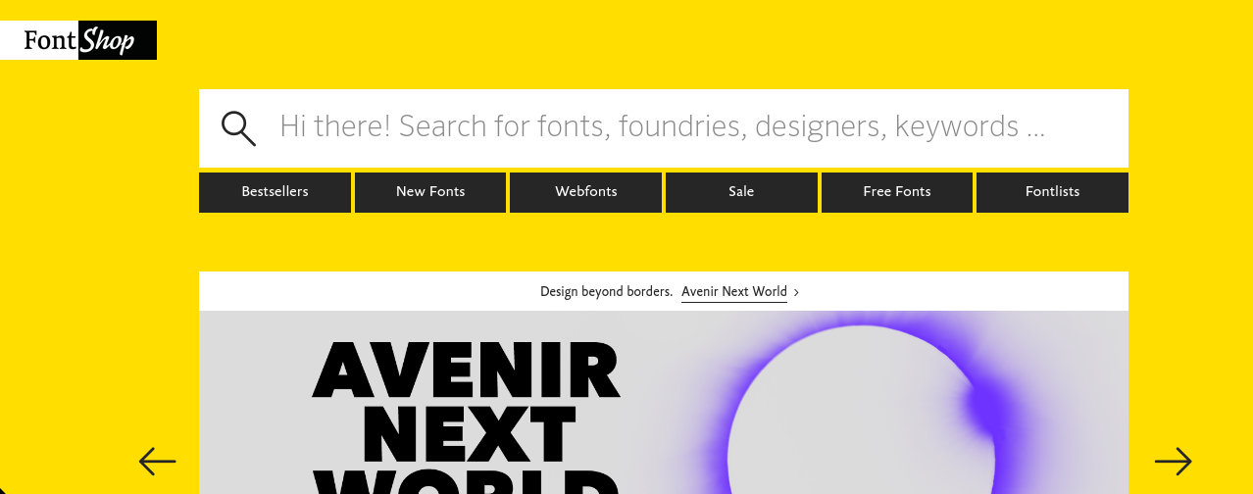Open the Fontlists menu item
1253x494 pixels.
click(1052, 192)
